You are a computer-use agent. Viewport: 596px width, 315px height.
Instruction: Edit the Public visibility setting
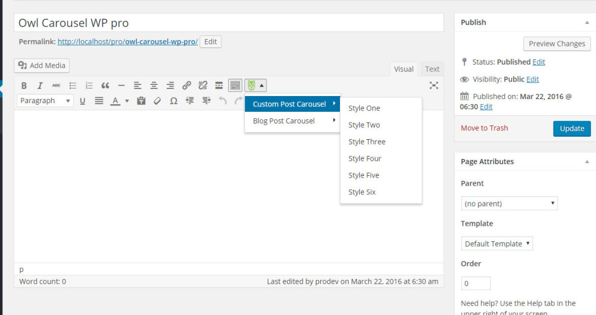533,79
